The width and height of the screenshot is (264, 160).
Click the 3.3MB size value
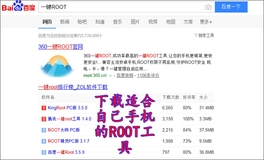tap(205, 119)
